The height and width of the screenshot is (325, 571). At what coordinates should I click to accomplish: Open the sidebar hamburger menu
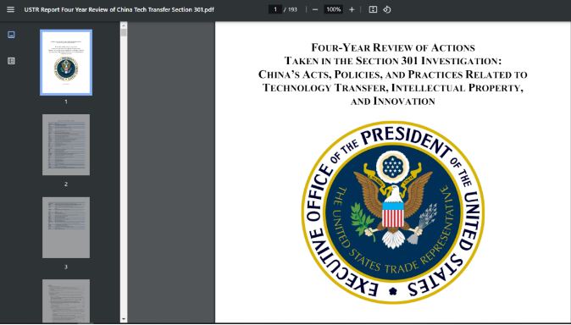(x=10, y=9)
